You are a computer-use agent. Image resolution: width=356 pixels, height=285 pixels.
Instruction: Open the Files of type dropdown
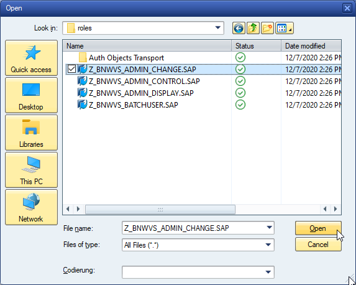coord(268,245)
